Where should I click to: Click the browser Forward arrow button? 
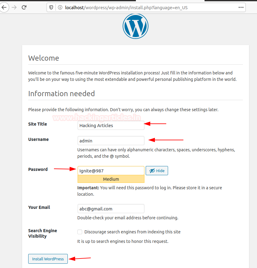pyautogui.click(x=14, y=7)
